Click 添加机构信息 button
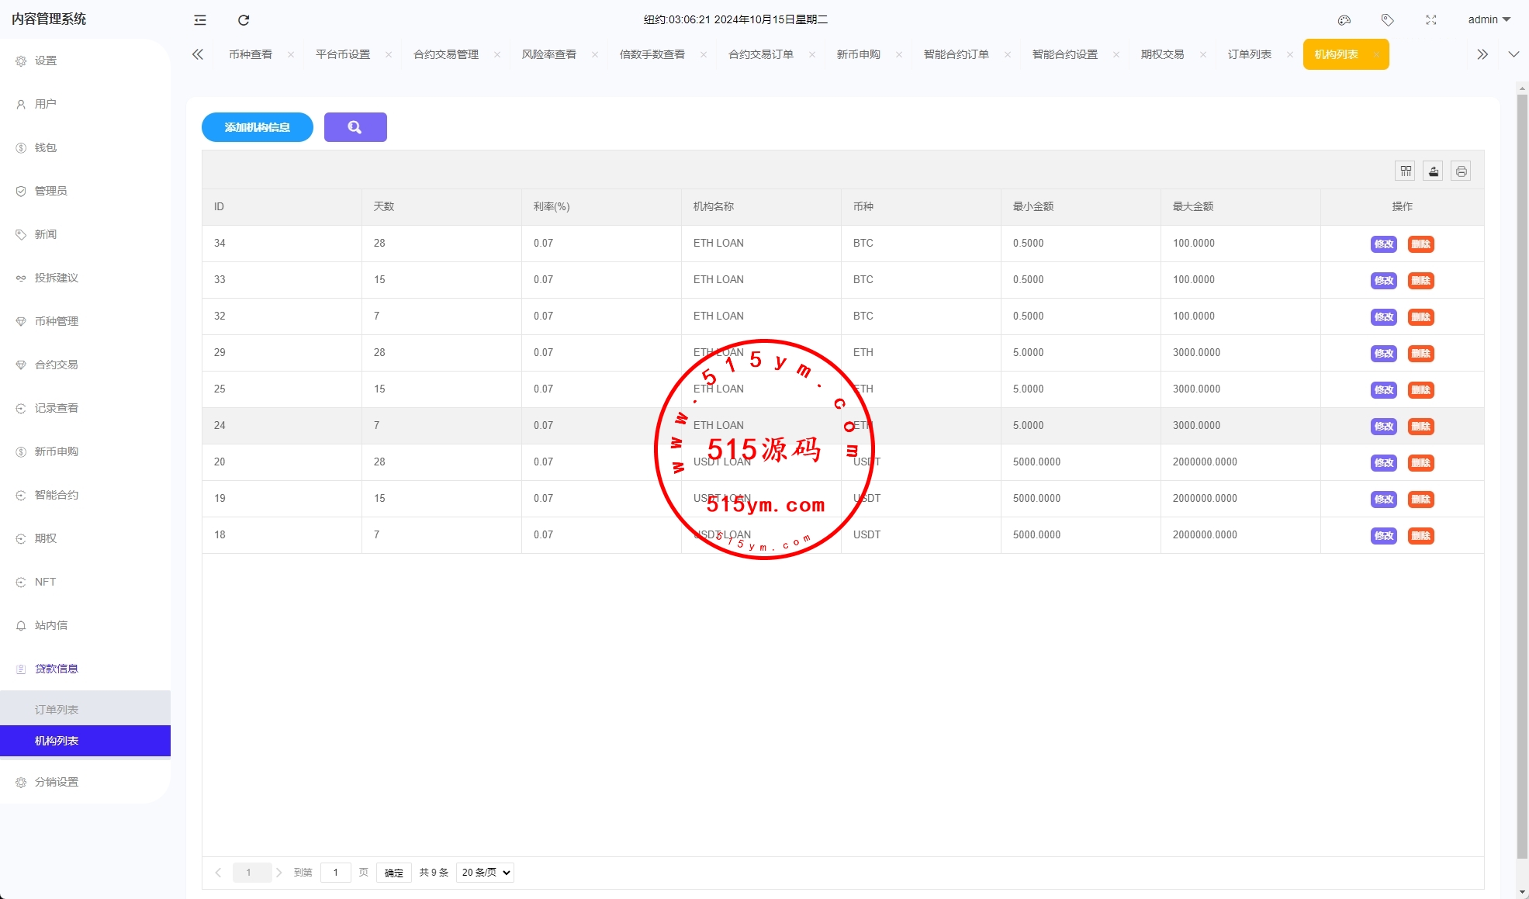Viewport: 1529px width, 899px height. coord(258,127)
